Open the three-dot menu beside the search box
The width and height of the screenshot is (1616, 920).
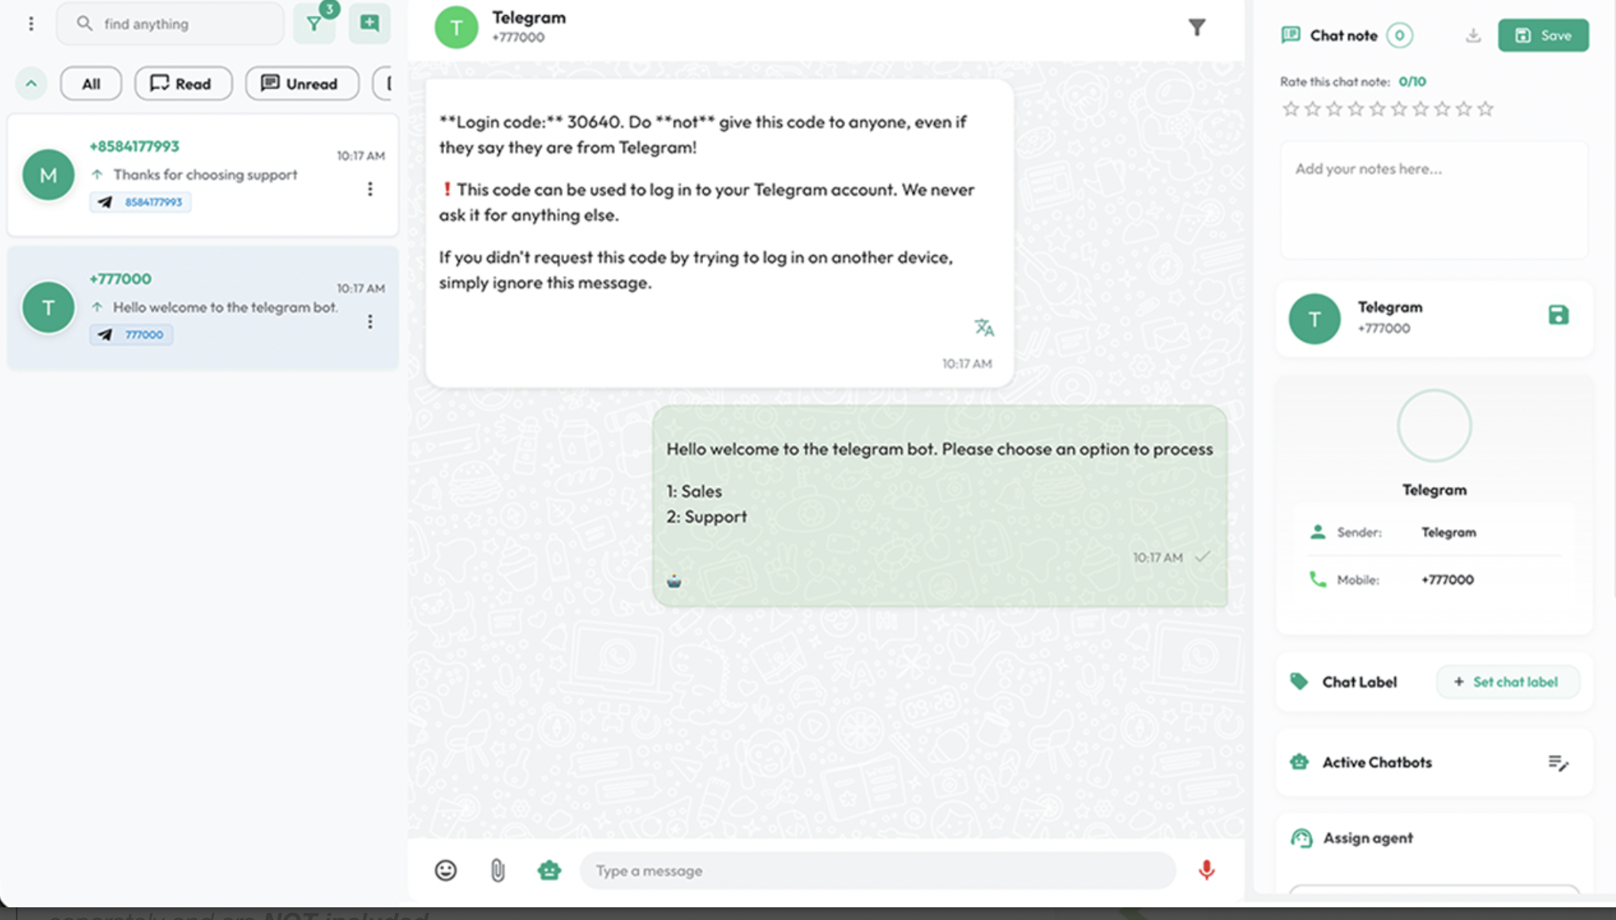pos(31,24)
